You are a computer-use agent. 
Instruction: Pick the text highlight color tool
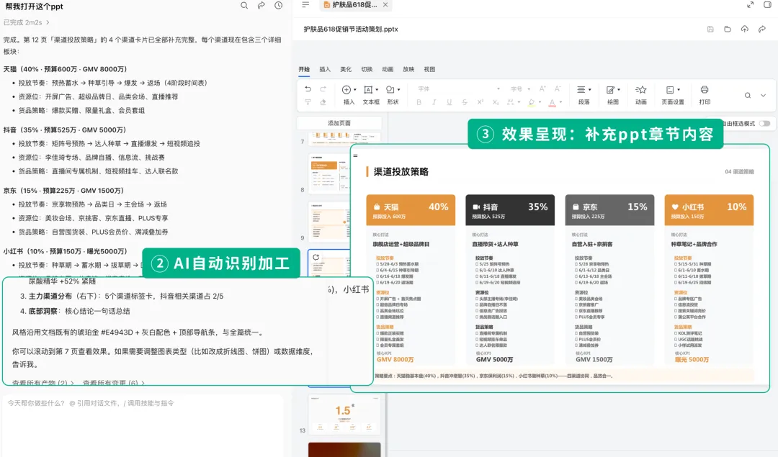tap(532, 102)
